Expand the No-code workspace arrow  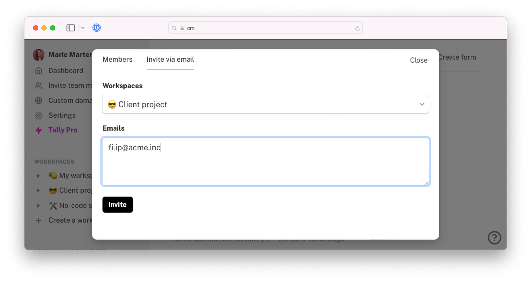38,206
